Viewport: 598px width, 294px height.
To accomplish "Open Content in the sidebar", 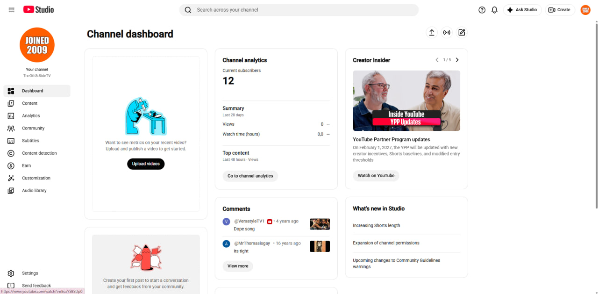I will 37,103.
